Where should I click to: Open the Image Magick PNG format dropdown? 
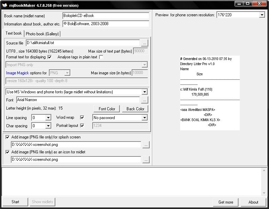click(x=67, y=73)
